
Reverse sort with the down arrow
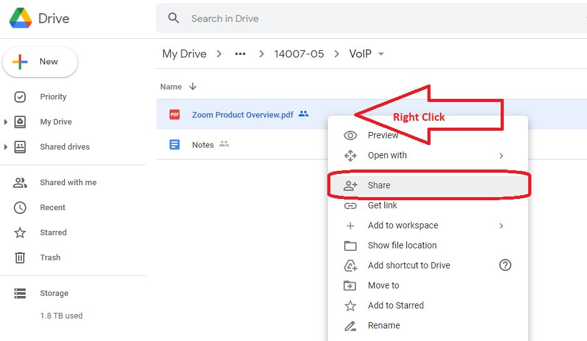tap(193, 86)
